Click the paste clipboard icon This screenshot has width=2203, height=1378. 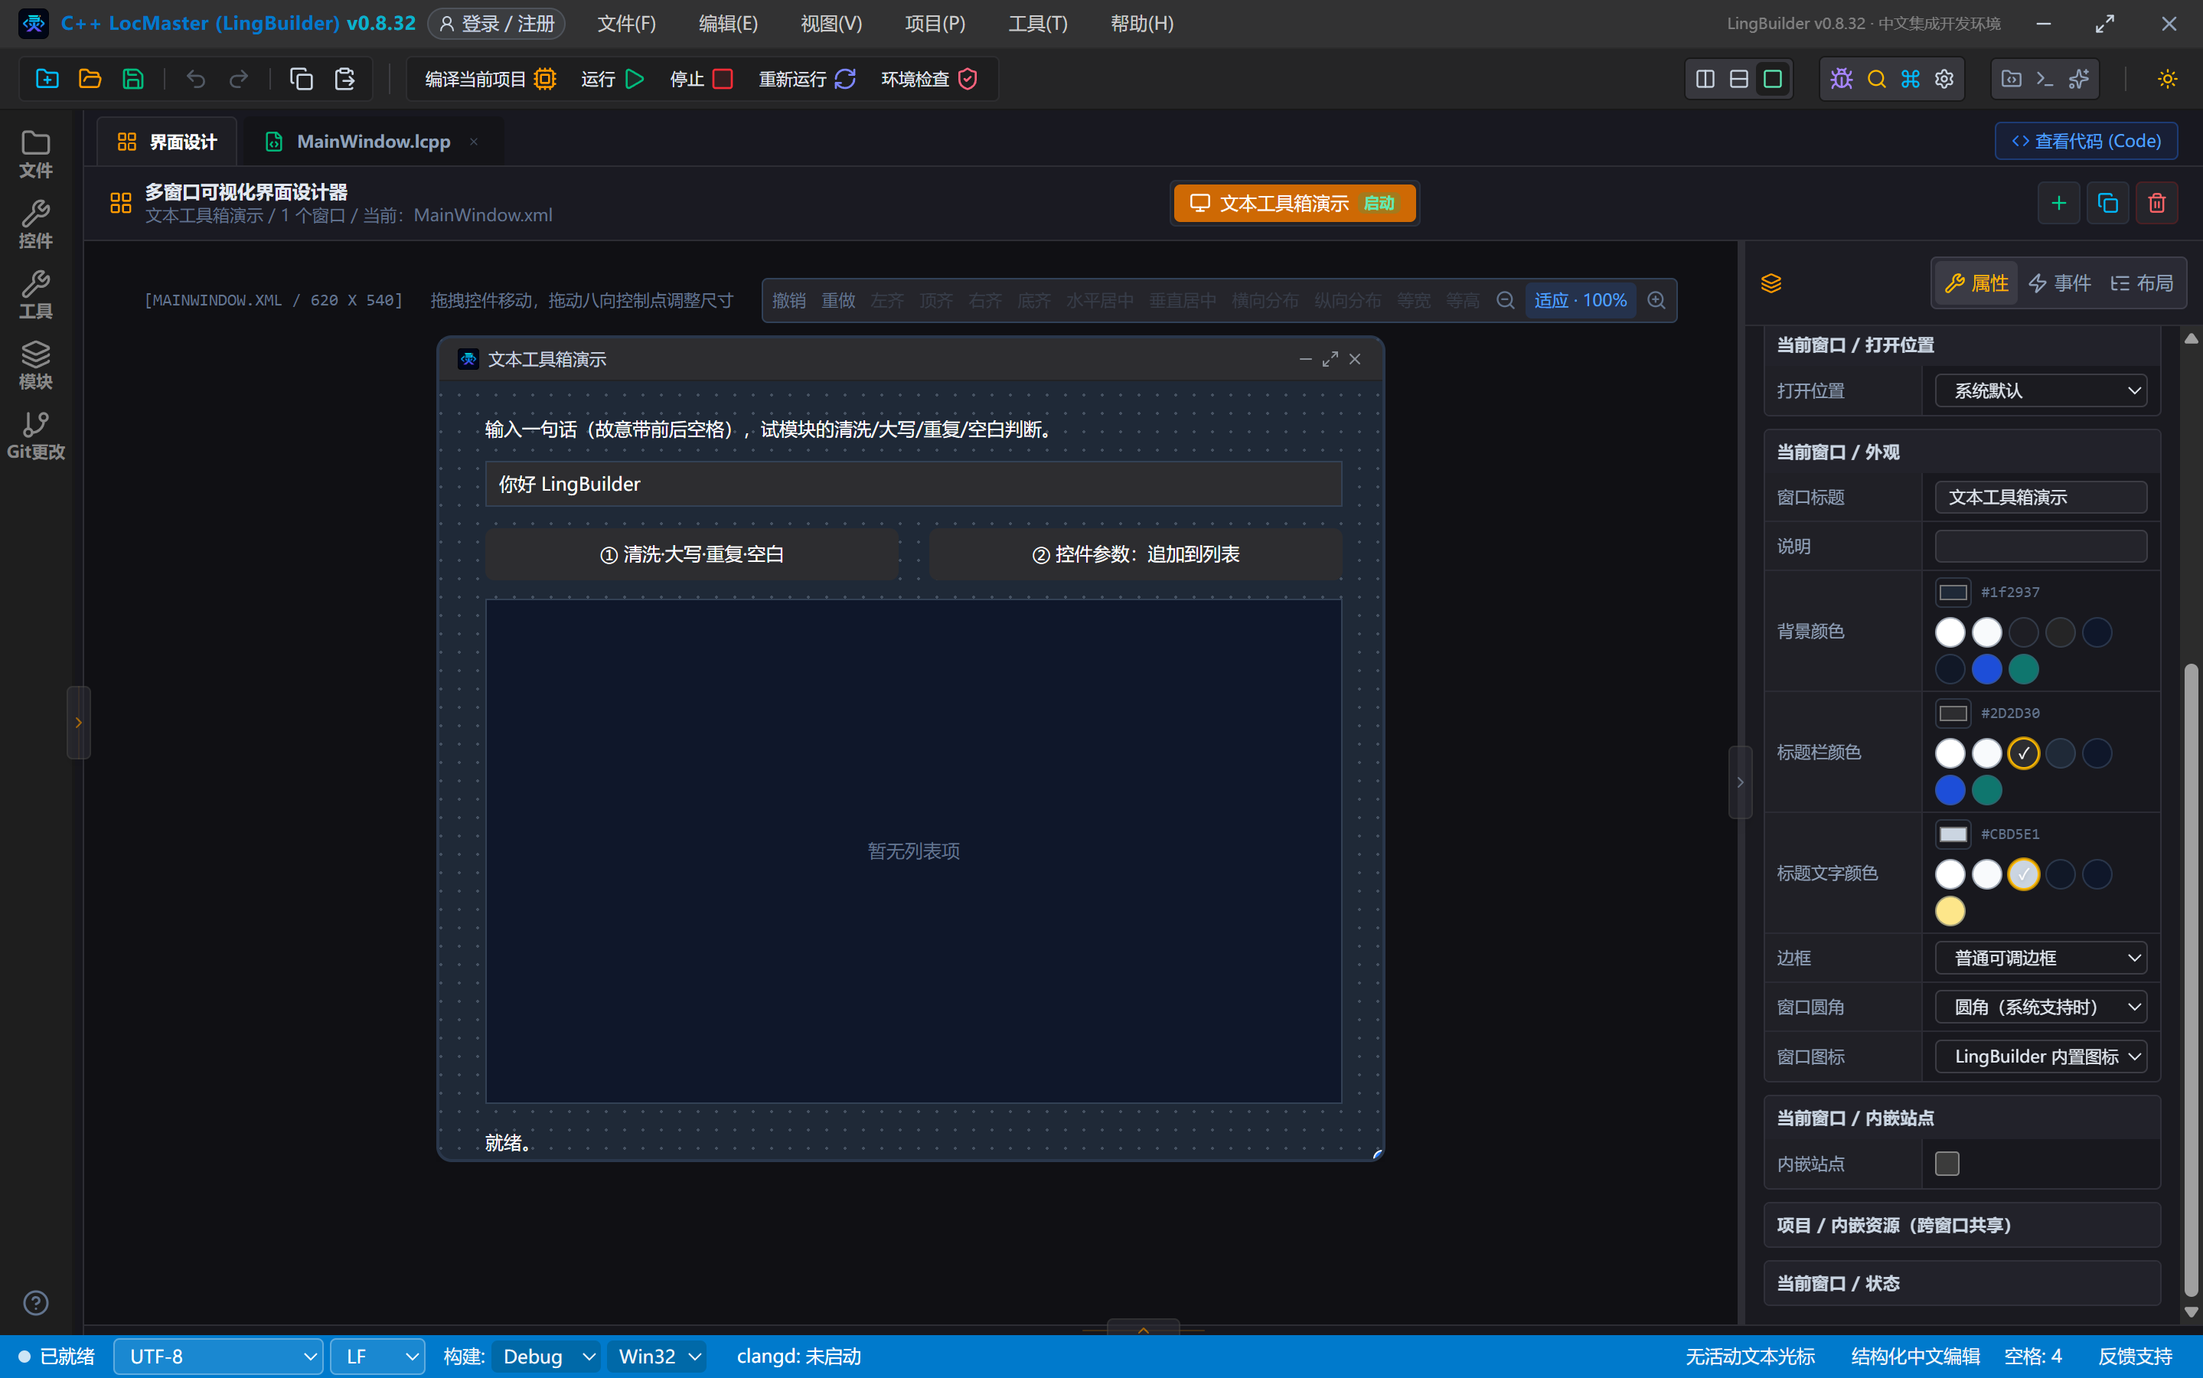(x=344, y=80)
